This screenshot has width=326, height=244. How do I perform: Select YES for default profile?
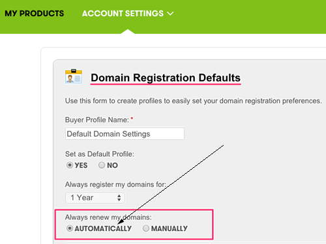pos(70,165)
